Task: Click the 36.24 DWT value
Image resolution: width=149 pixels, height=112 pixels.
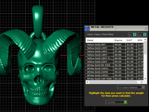Action: coord(130,65)
